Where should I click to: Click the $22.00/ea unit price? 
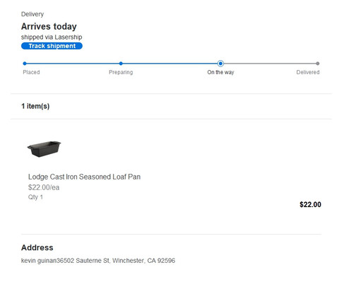coord(44,187)
